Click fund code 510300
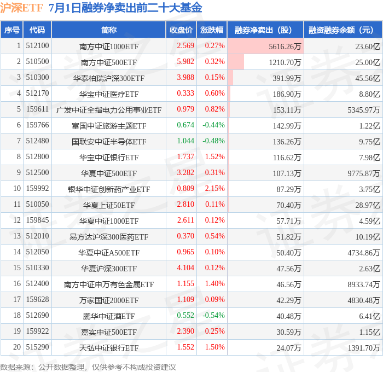383x372 pixels. (x=37, y=78)
